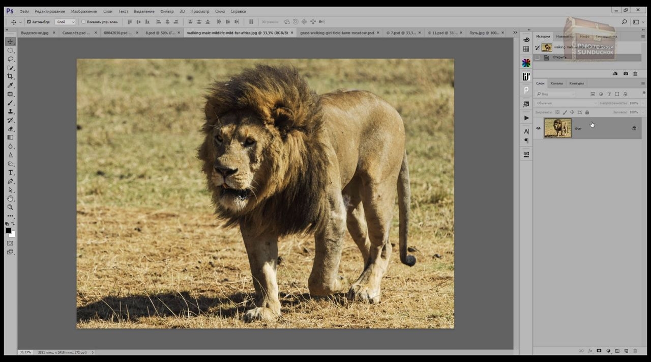This screenshot has width=651, height=362.
Task: Select the Blur tool
Action: click(x=10, y=146)
